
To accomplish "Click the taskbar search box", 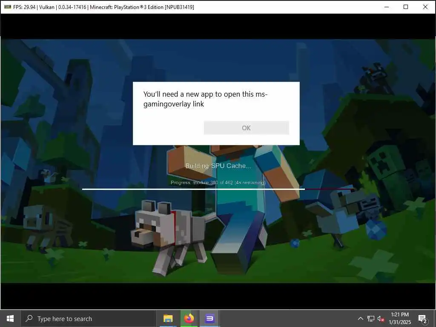I will click(89, 318).
